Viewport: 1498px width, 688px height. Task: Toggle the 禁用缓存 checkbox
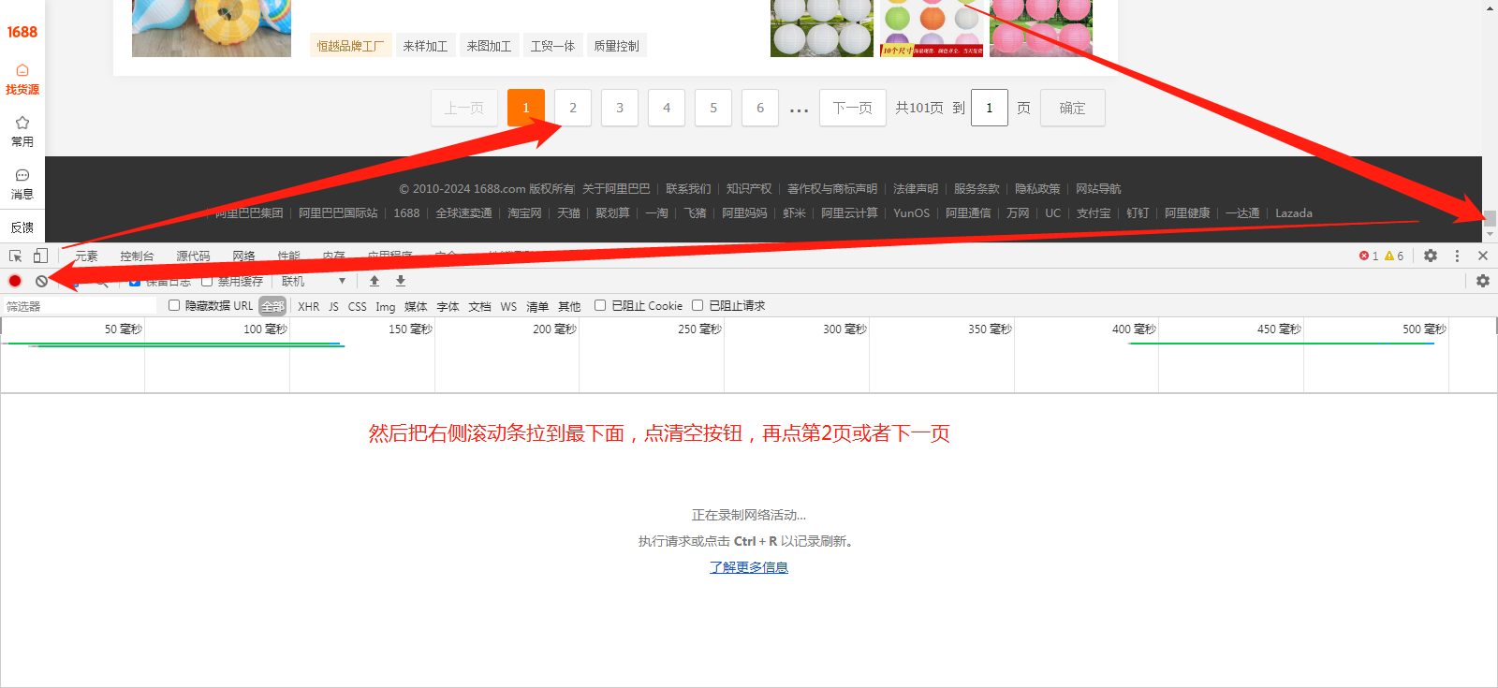(x=207, y=281)
